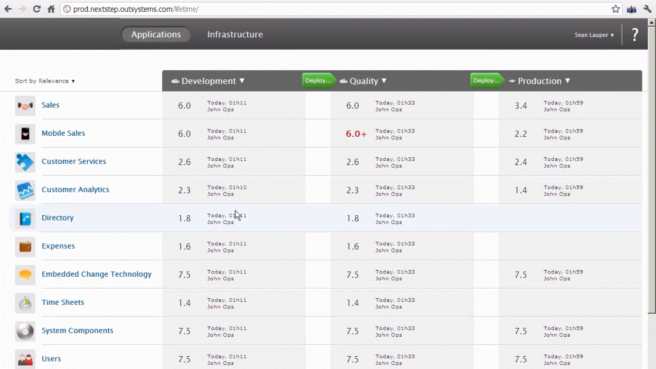
Task: Expand the Quality environment menu
Action: tap(384, 81)
